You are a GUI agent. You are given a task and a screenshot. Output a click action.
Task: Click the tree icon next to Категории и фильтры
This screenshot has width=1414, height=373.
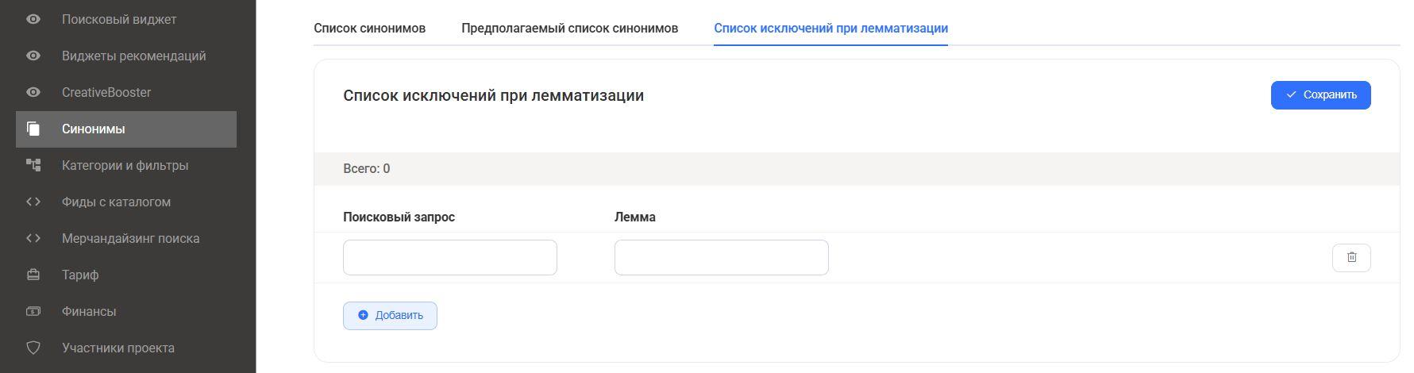tap(33, 165)
